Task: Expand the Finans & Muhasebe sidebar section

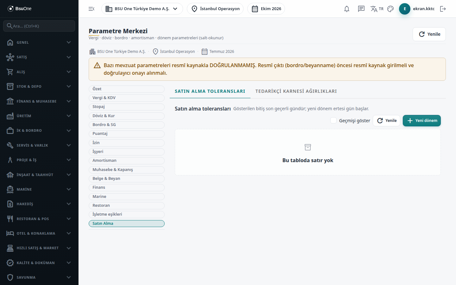Action: 39,101
